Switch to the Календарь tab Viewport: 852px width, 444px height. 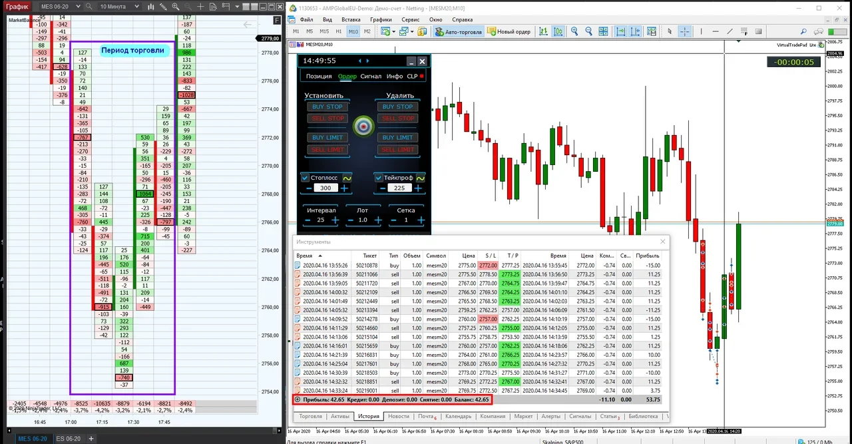pyautogui.click(x=458, y=416)
